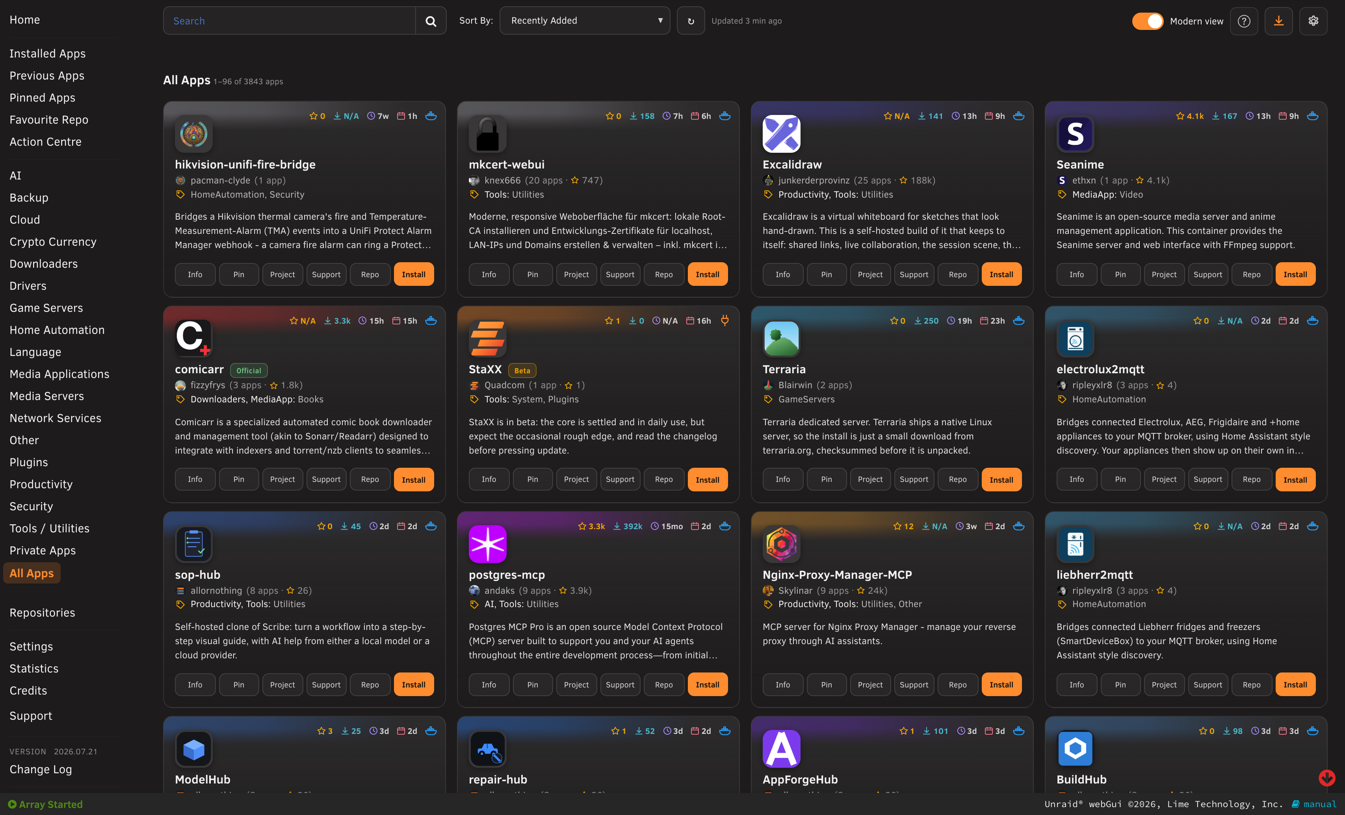This screenshot has width=1345, height=815.
Task: Click the mkcert-webui padlock app icon
Action: click(x=487, y=133)
